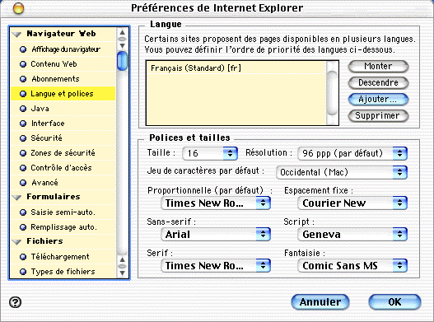Click the bullet icon beside Abonnements
Screen dimensions: 434x322
coord(23,79)
